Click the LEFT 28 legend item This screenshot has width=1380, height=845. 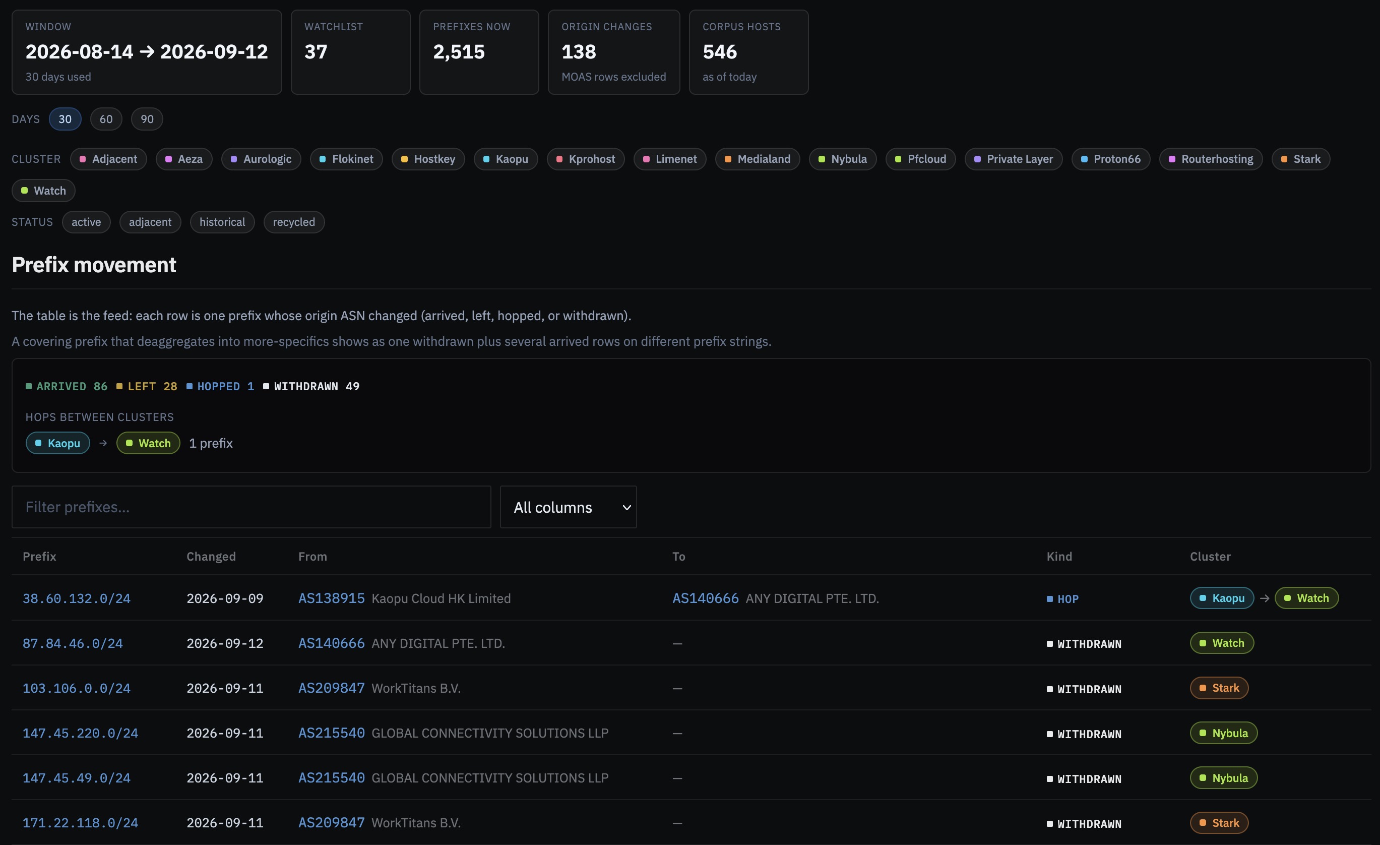pyautogui.click(x=147, y=386)
